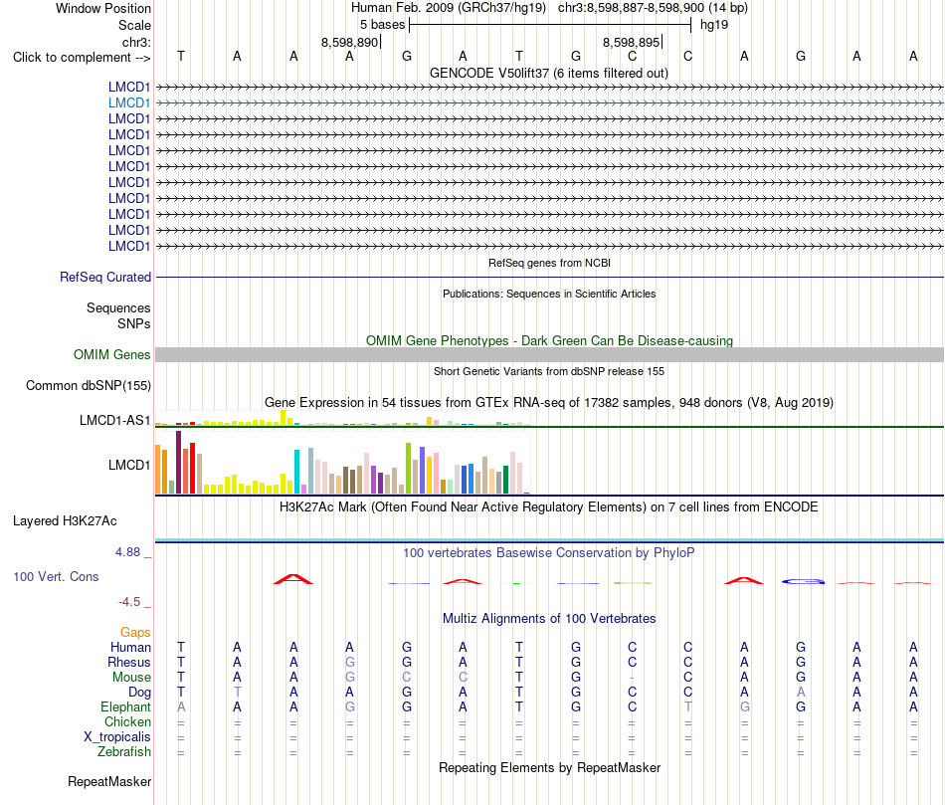Open the OMIM Genes track label

point(111,354)
